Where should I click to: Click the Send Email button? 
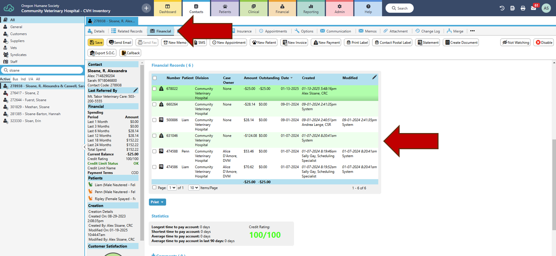pyautogui.click(x=120, y=42)
